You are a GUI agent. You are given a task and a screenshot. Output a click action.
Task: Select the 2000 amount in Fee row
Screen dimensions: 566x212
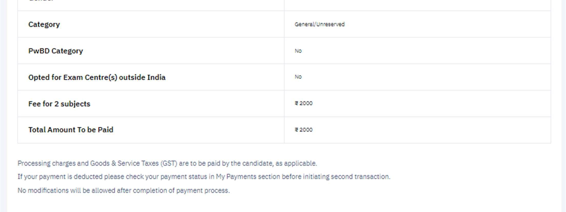(306, 103)
